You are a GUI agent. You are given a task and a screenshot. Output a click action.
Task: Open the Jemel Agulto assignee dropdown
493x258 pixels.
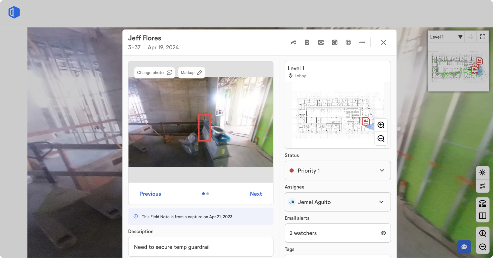pos(382,202)
